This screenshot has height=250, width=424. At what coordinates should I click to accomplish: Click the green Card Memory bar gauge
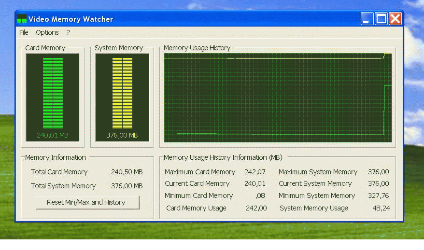53,93
